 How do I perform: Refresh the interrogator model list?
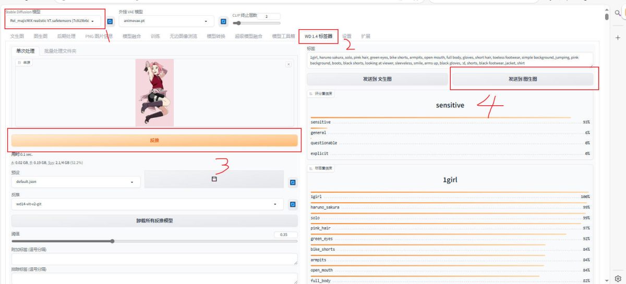click(x=293, y=204)
